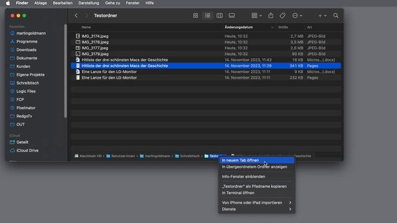
Task: Sort by the Art column header
Action: [x=310, y=27]
